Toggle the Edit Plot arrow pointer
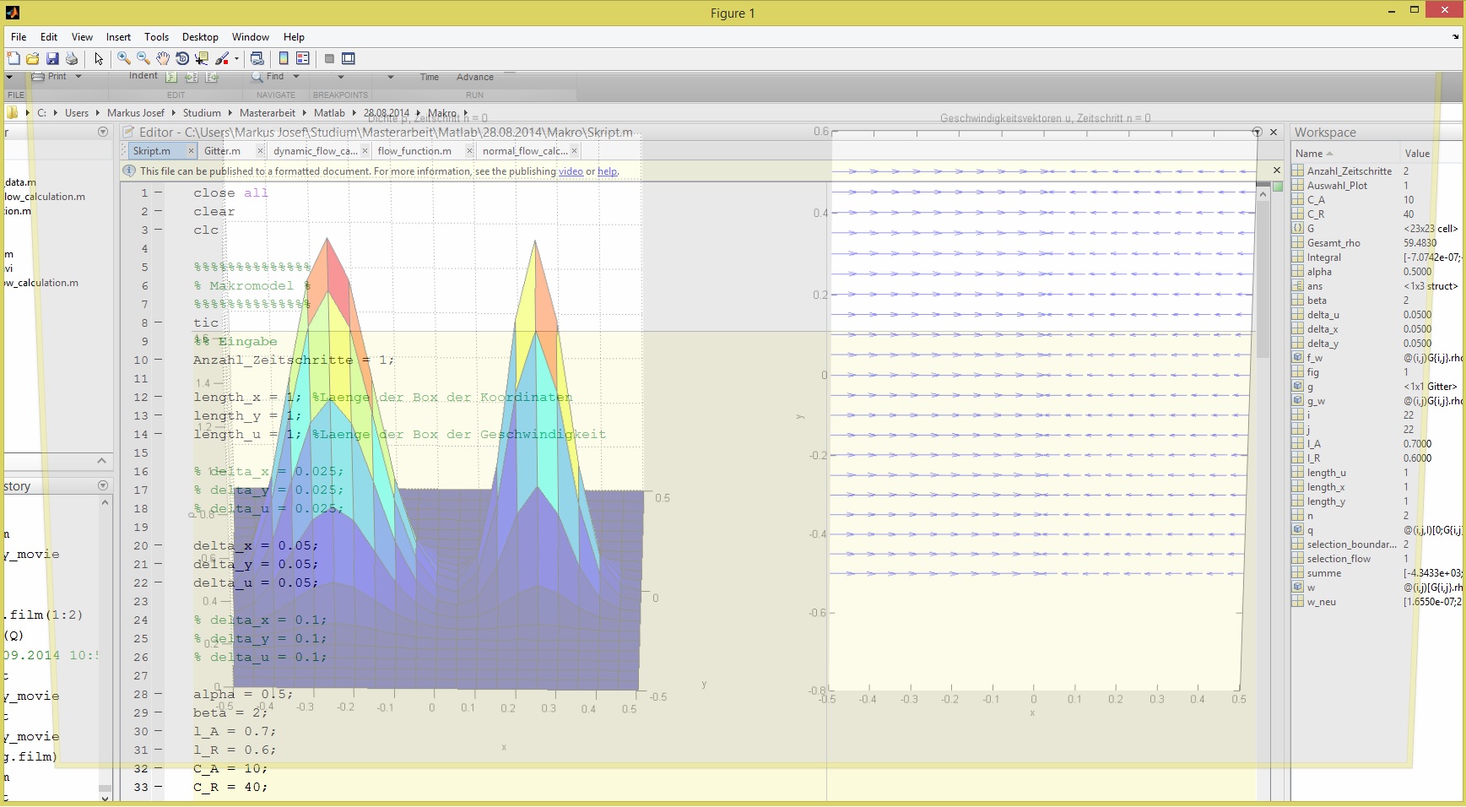The height and width of the screenshot is (807, 1466). (99, 58)
